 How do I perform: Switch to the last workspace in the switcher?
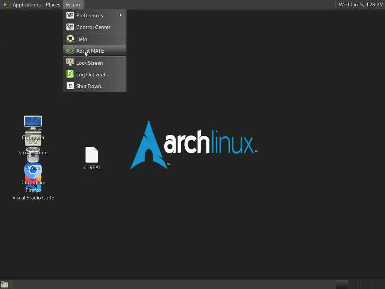click(379, 284)
